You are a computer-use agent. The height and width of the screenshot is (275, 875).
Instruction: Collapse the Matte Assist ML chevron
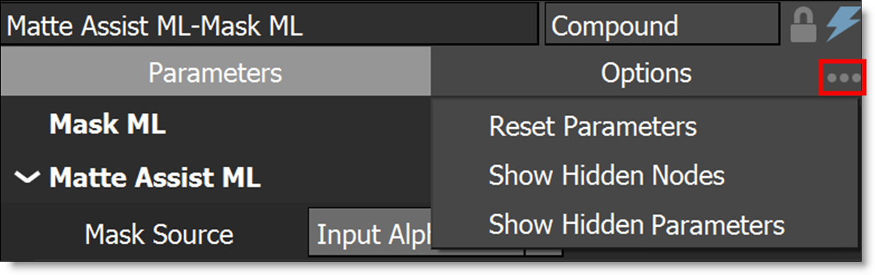click(28, 178)
